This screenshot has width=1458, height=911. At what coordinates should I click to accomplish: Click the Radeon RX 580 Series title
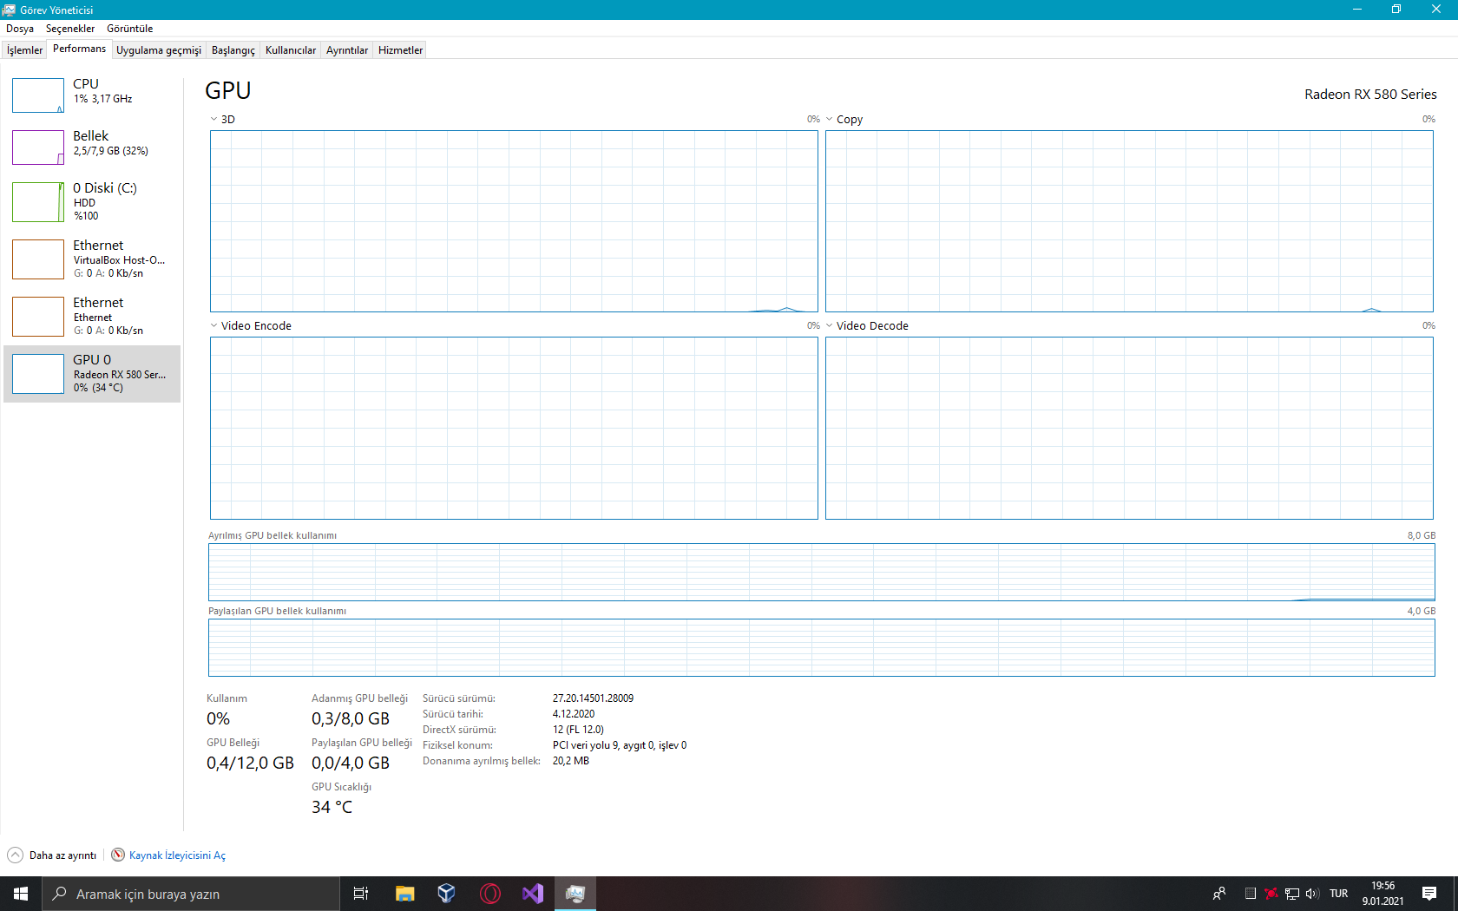click(1370, 95)
